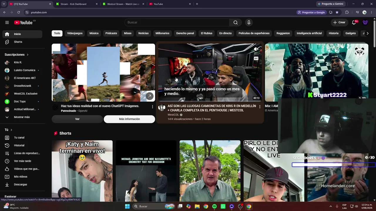Click the install app icon in address bar
Image resolution: width=376 pixels, height=211 pixels.
[x=331, y=12]
